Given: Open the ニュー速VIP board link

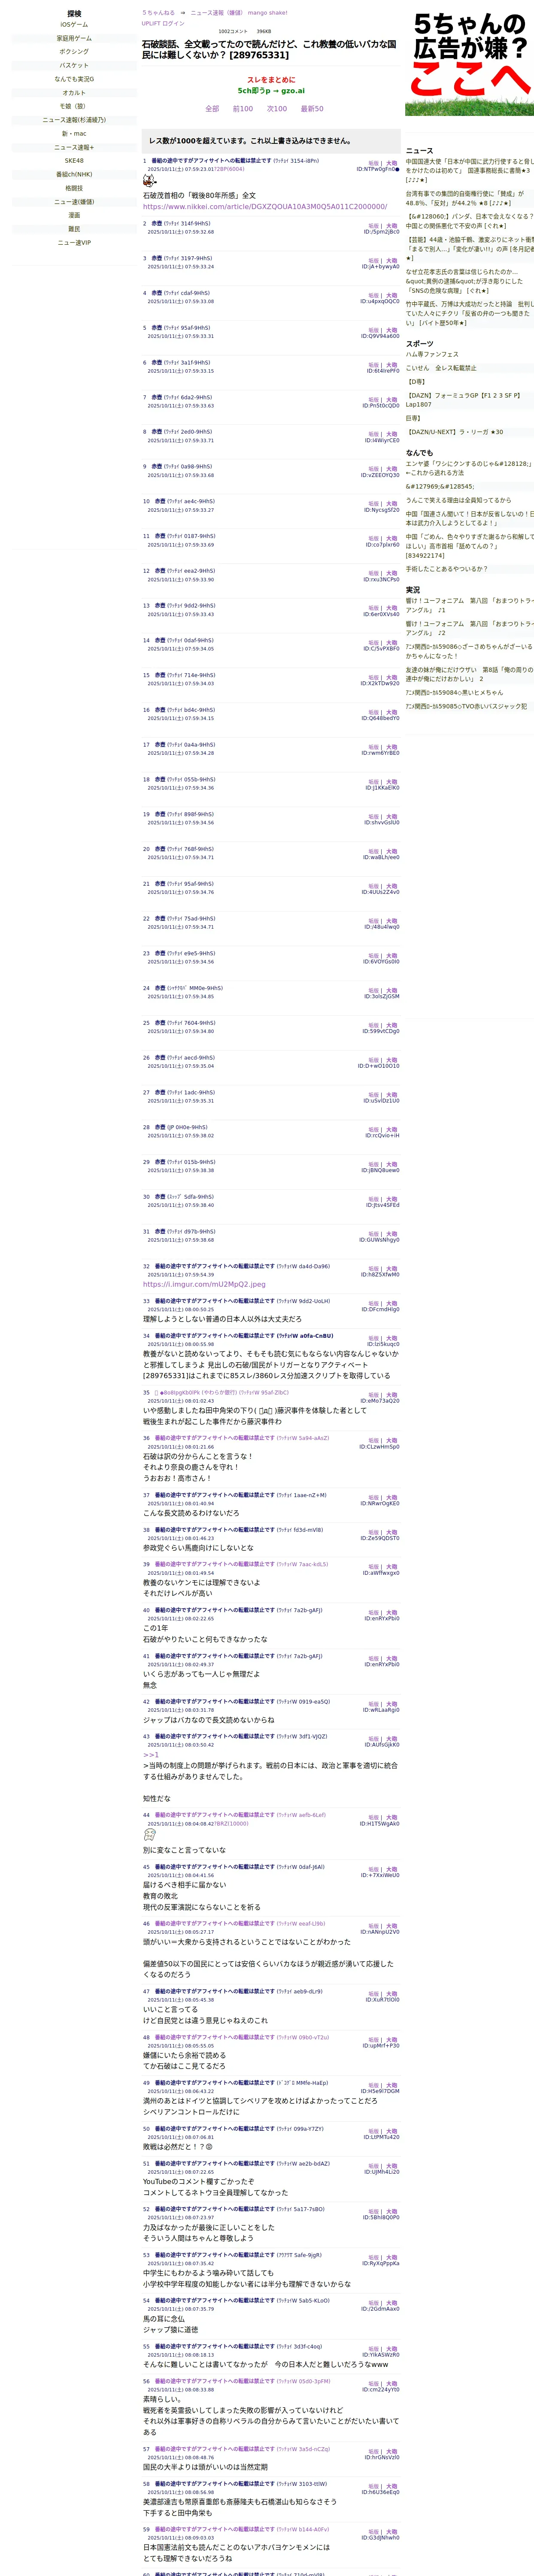Looking at the screenshot, I should pos(74,242).
